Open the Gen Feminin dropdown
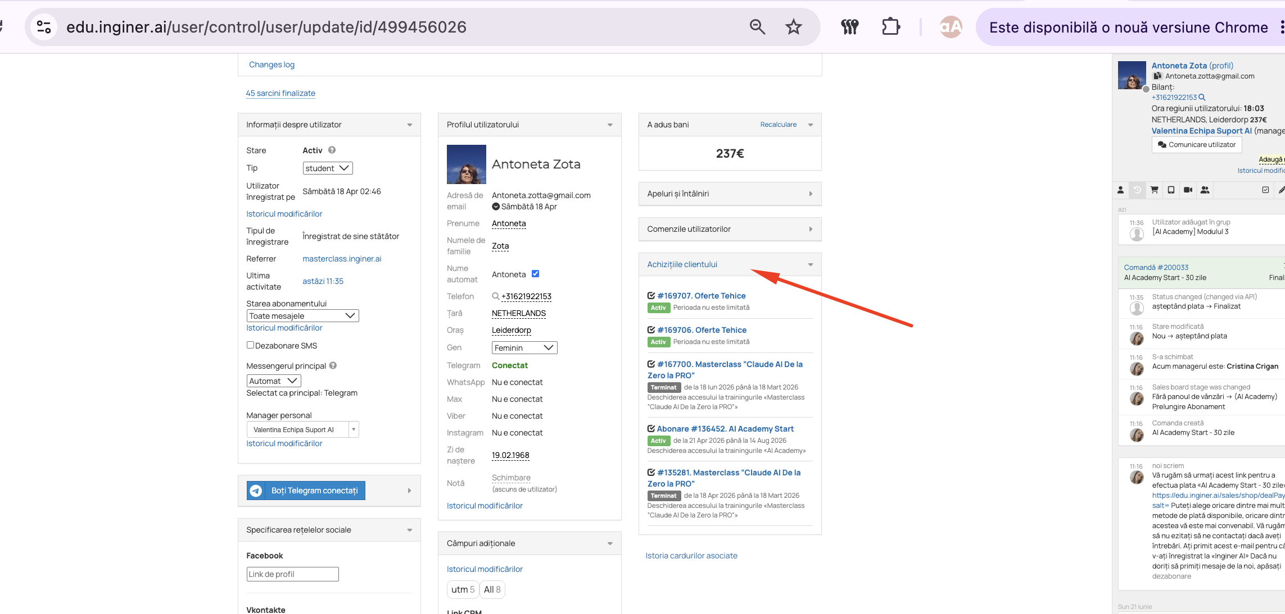The width and height of the screenshot is (1285, 614). (x=524, y=348)
